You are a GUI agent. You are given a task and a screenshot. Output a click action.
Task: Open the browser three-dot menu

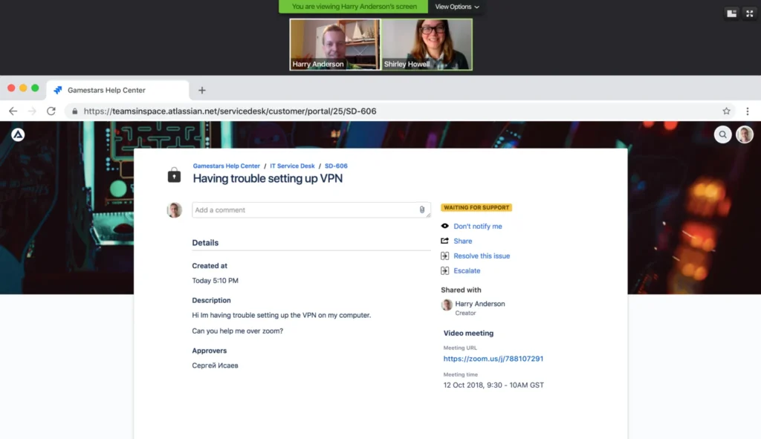pos(748,111)
